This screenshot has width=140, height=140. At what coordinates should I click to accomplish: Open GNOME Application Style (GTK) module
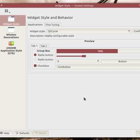coord(11,48)
